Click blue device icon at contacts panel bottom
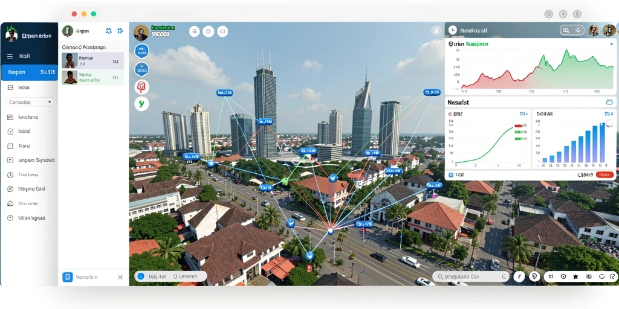Image resolution: width=619 pixels, height=309 pixels. point(68,277)
